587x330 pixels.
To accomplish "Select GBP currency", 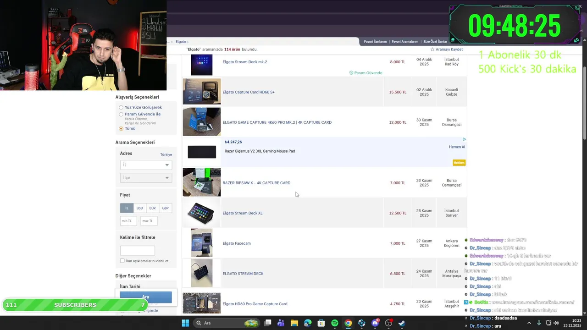I will tap(165, 208).
